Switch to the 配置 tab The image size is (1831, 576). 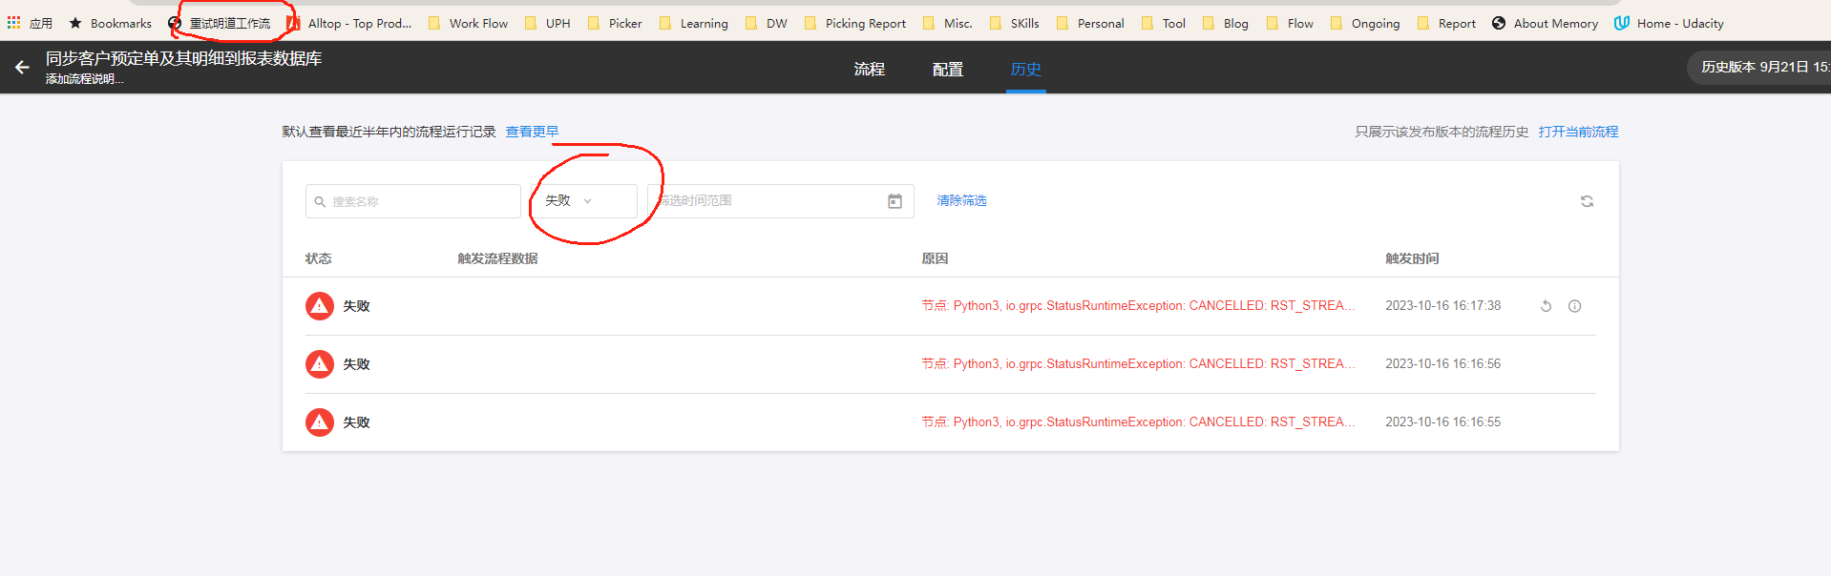tap(947, 70)
